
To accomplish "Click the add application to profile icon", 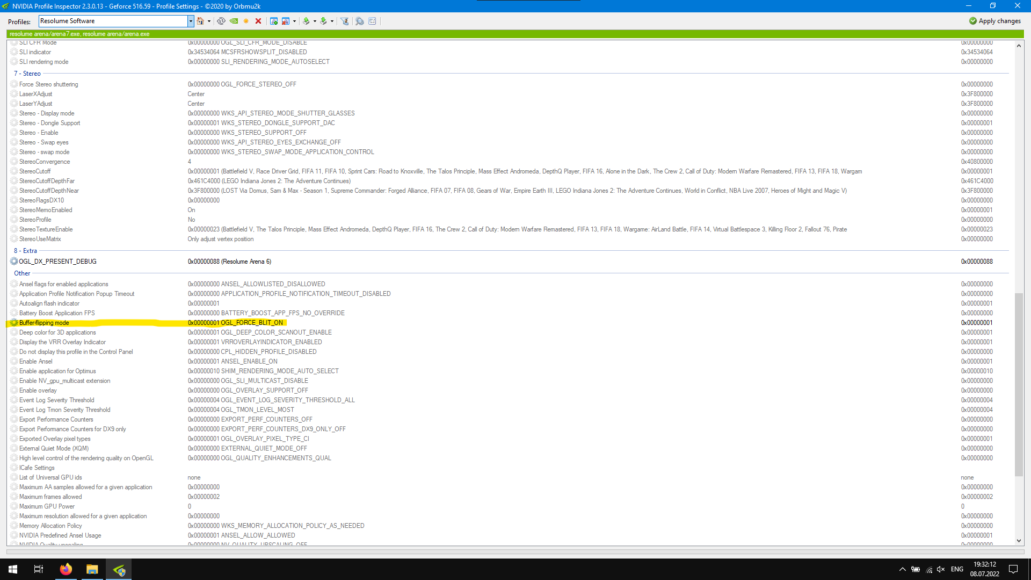I will tap(274, 21).
